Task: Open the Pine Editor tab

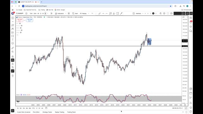Action: (36, 112)
